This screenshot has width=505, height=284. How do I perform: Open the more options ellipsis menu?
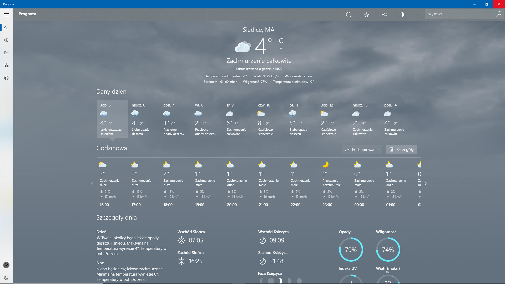pyautogui.click(x=418, y=15)
